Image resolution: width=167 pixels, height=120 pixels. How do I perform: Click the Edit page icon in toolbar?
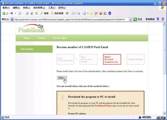[84, 13]
